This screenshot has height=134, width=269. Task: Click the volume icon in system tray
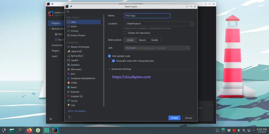coord(239,130)
